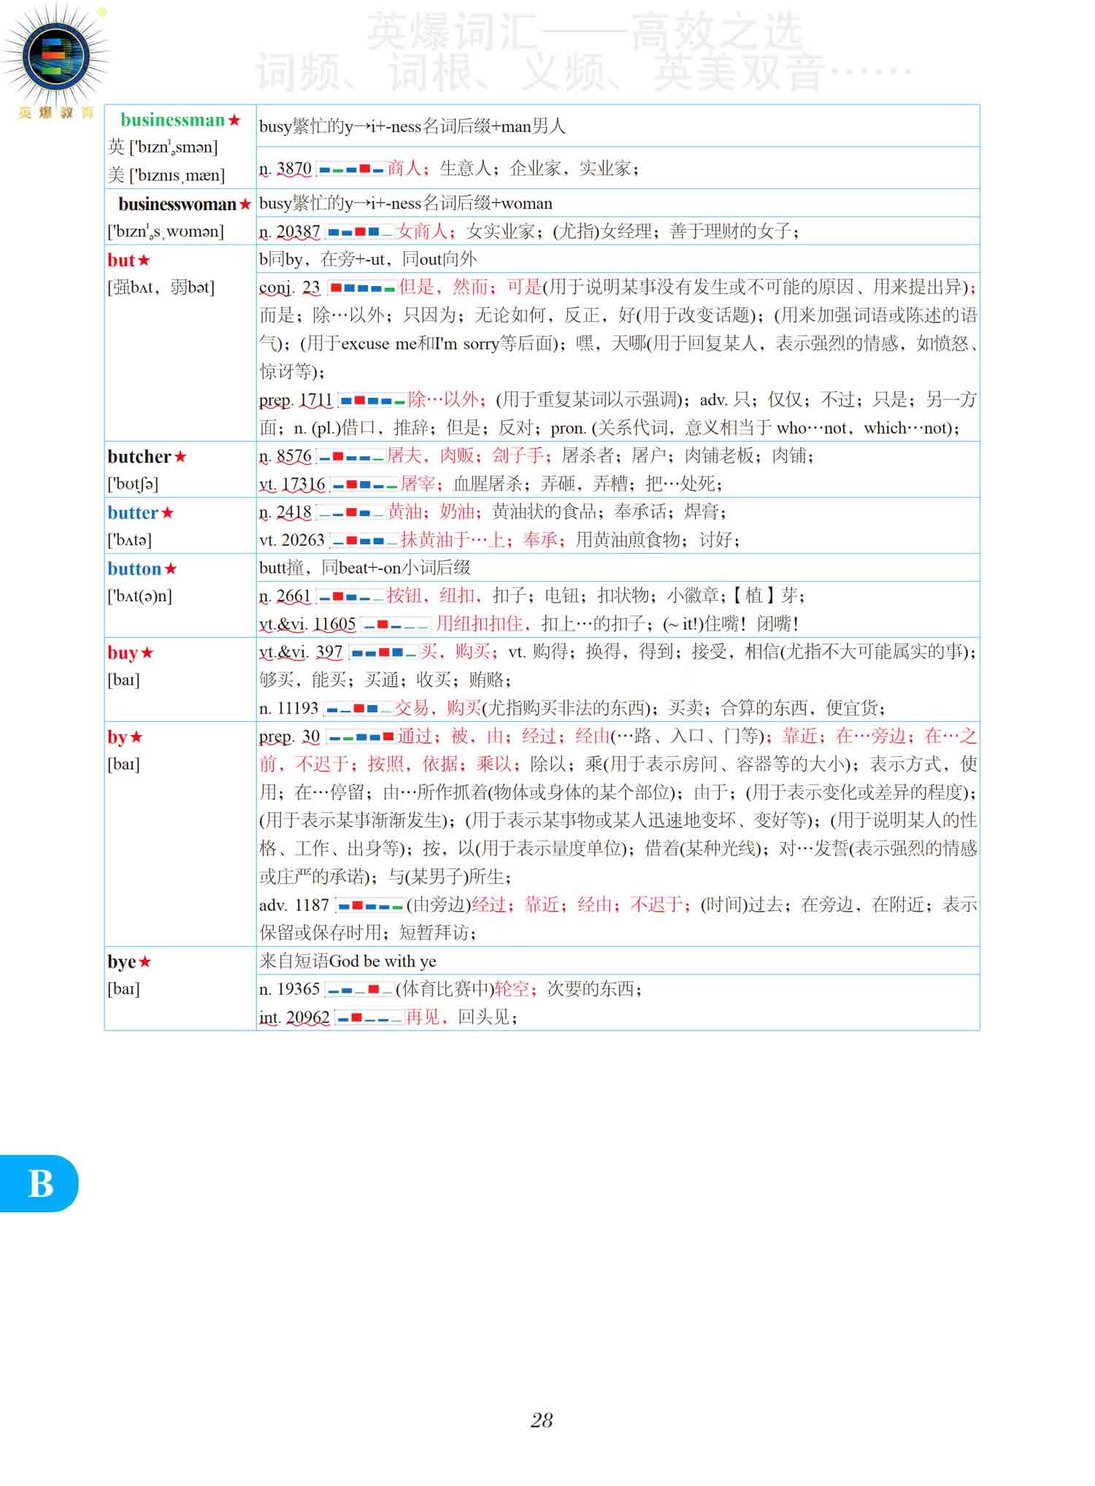Viewport: 1095px width, 1486px height.
Task: Click the phonetic ['bʊtʃə]
Action: pyautogui.click(x=133, y=484)
